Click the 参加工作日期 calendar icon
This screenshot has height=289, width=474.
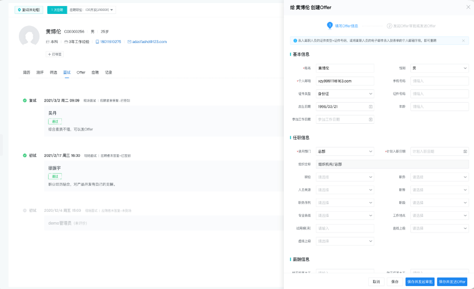[x=371, y=120]
